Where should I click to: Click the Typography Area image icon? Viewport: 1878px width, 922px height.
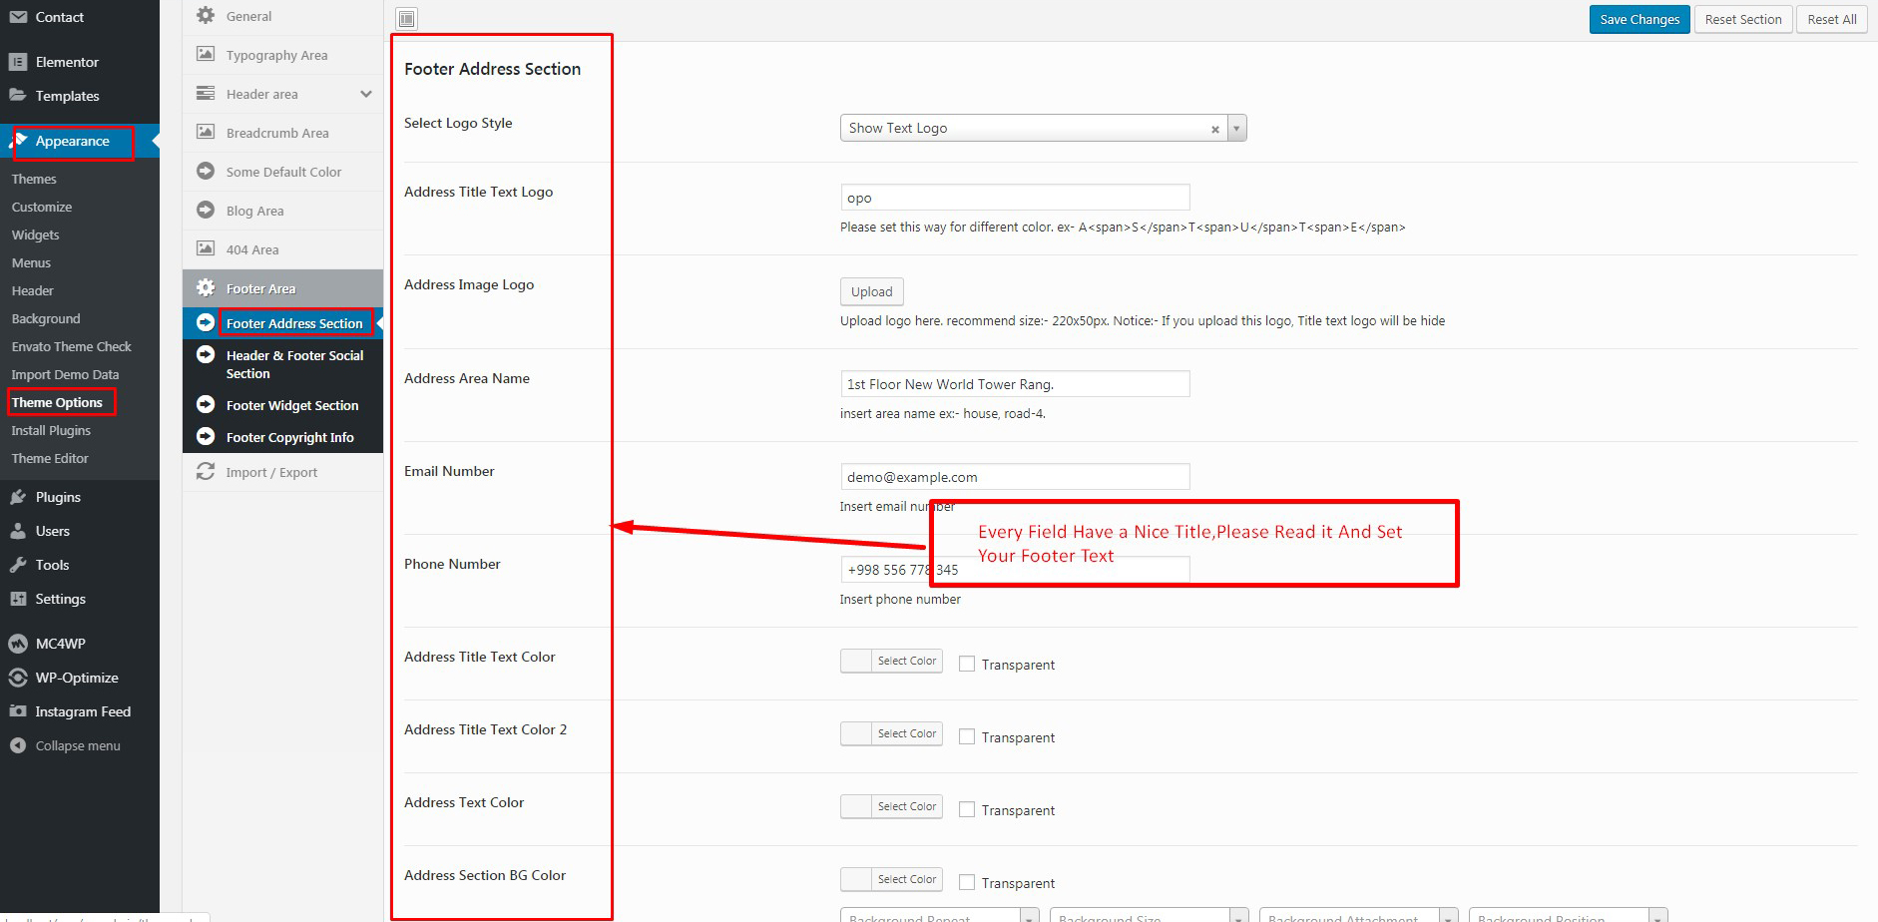pos(206,54)
